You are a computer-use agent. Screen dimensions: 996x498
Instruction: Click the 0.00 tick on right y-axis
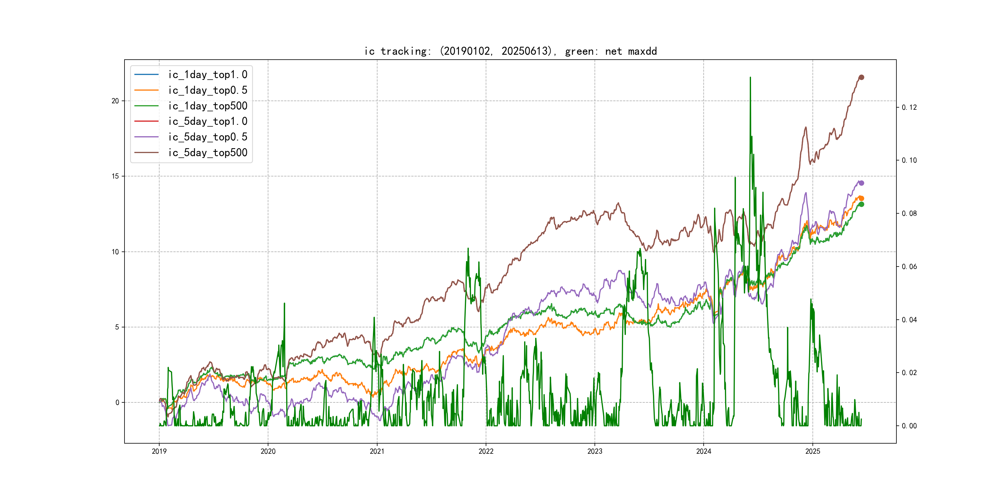coord(909,426)
